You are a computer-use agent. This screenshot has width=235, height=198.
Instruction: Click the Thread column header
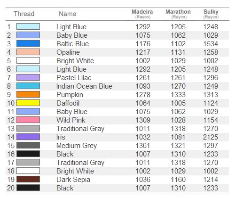pyautogui.click(x=24, y=14)
